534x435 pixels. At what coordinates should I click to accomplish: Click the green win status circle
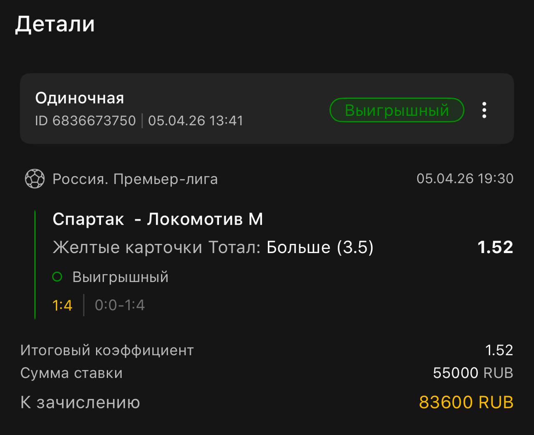57,277
